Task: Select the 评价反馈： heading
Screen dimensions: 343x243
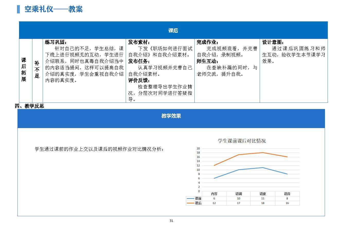Action: (139, 80)
